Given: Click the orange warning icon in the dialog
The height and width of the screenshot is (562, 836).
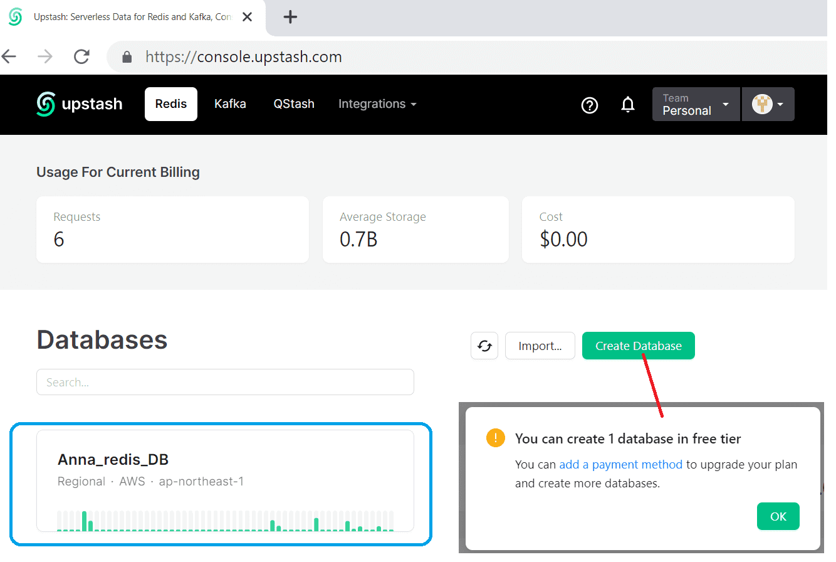Looking at the screenshot, I should point(495,438).
